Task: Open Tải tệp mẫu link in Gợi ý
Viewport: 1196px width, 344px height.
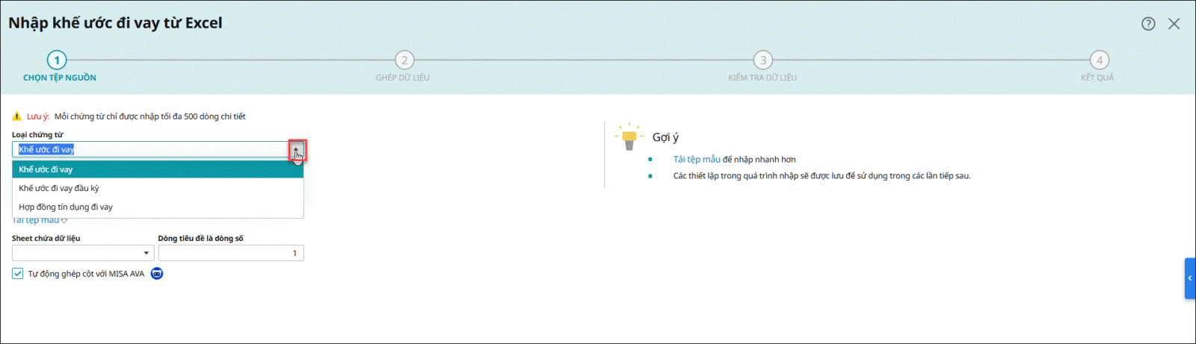Action: coord(696,159)
